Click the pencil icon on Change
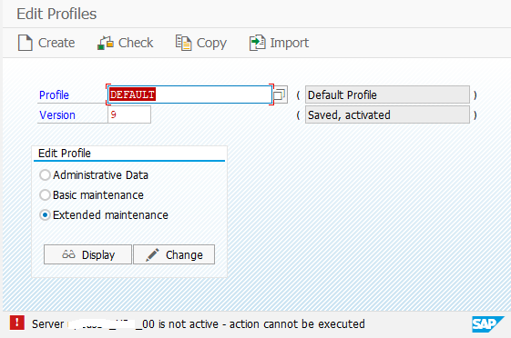This screenshot has height=338, width=511. [152, 254]
